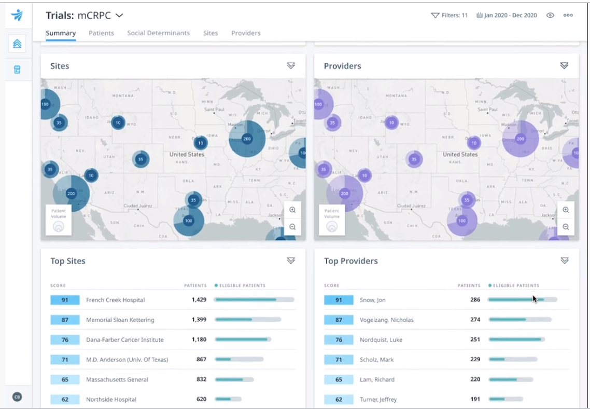The image size is (590, 409).
Task: Click the 65 score badge for Massachusetts General
Action: pos(65,379)
